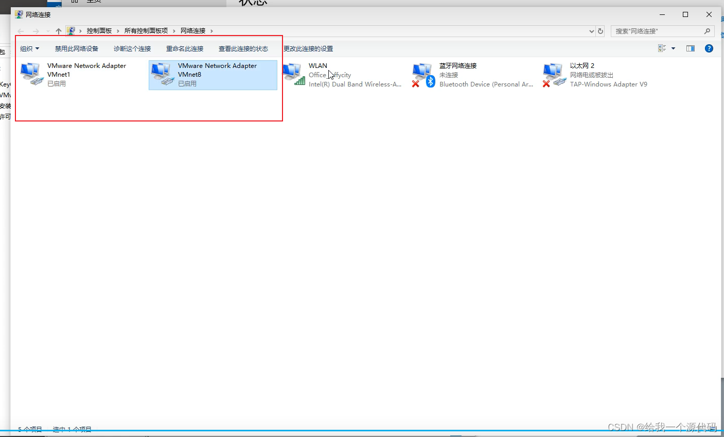Click the refresh icon next to the address bar
Image resolution: width=724 pixels, height=437 pixels.
coord(600,31)
